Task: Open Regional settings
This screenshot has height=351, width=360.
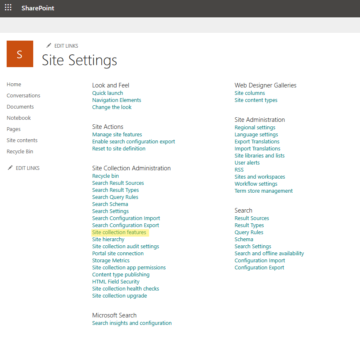Action: pyautogui.click(x=255, y=127)
